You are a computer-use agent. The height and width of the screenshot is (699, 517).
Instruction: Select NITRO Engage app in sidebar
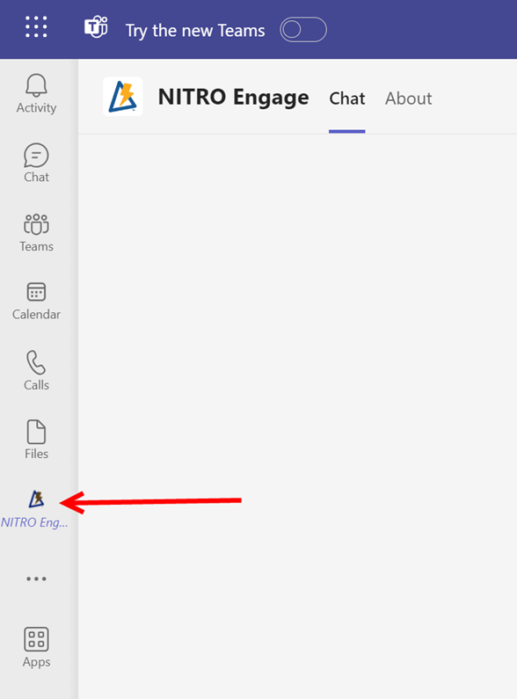coord(35,510)
